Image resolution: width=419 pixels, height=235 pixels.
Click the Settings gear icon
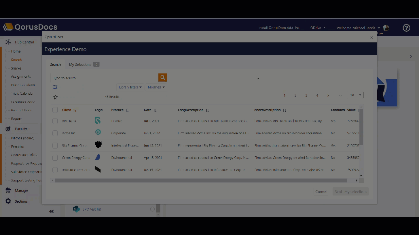tap(8, 201)
